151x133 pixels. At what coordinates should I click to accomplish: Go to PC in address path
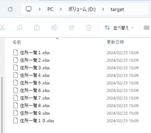(50, 9)
